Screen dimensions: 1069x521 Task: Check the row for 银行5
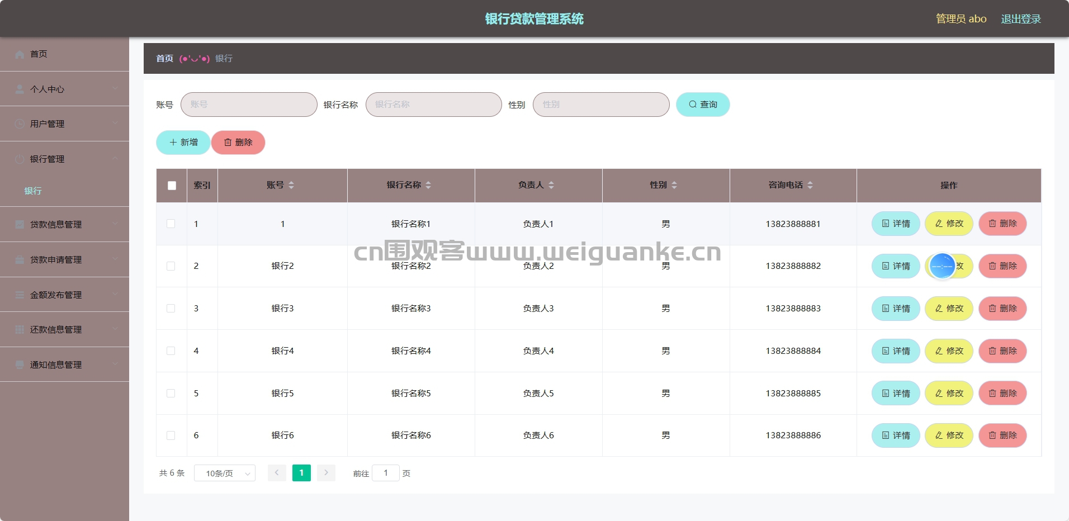(171, 394)
